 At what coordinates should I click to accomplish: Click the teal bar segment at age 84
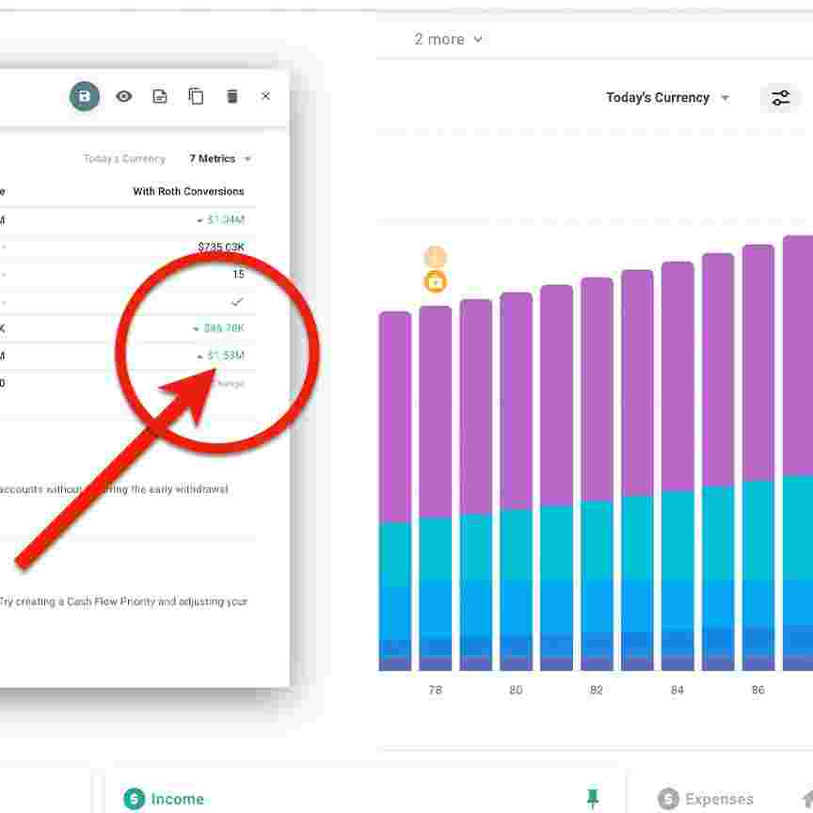[x=677, y=534]
